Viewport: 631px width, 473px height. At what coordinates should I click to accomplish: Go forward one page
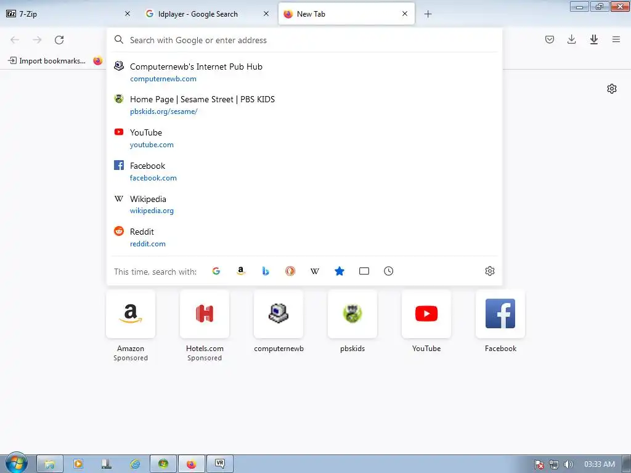[37, 40]
